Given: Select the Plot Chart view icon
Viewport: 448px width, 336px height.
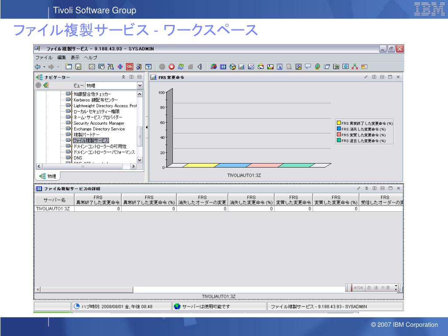Looking at the screenshot, I should [x=251, y=66].
